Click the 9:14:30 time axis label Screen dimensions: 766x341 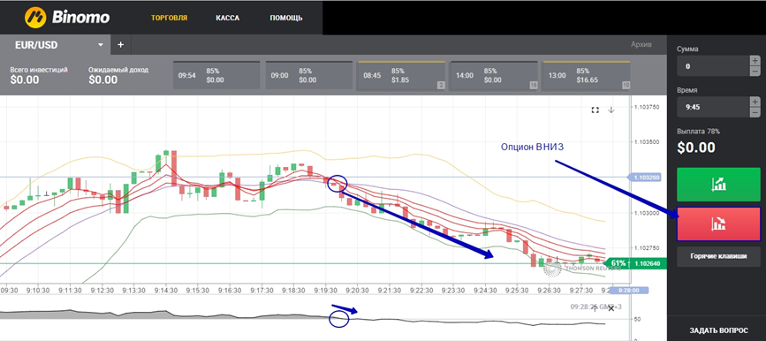pyautogui.click(x=166, y=290)
